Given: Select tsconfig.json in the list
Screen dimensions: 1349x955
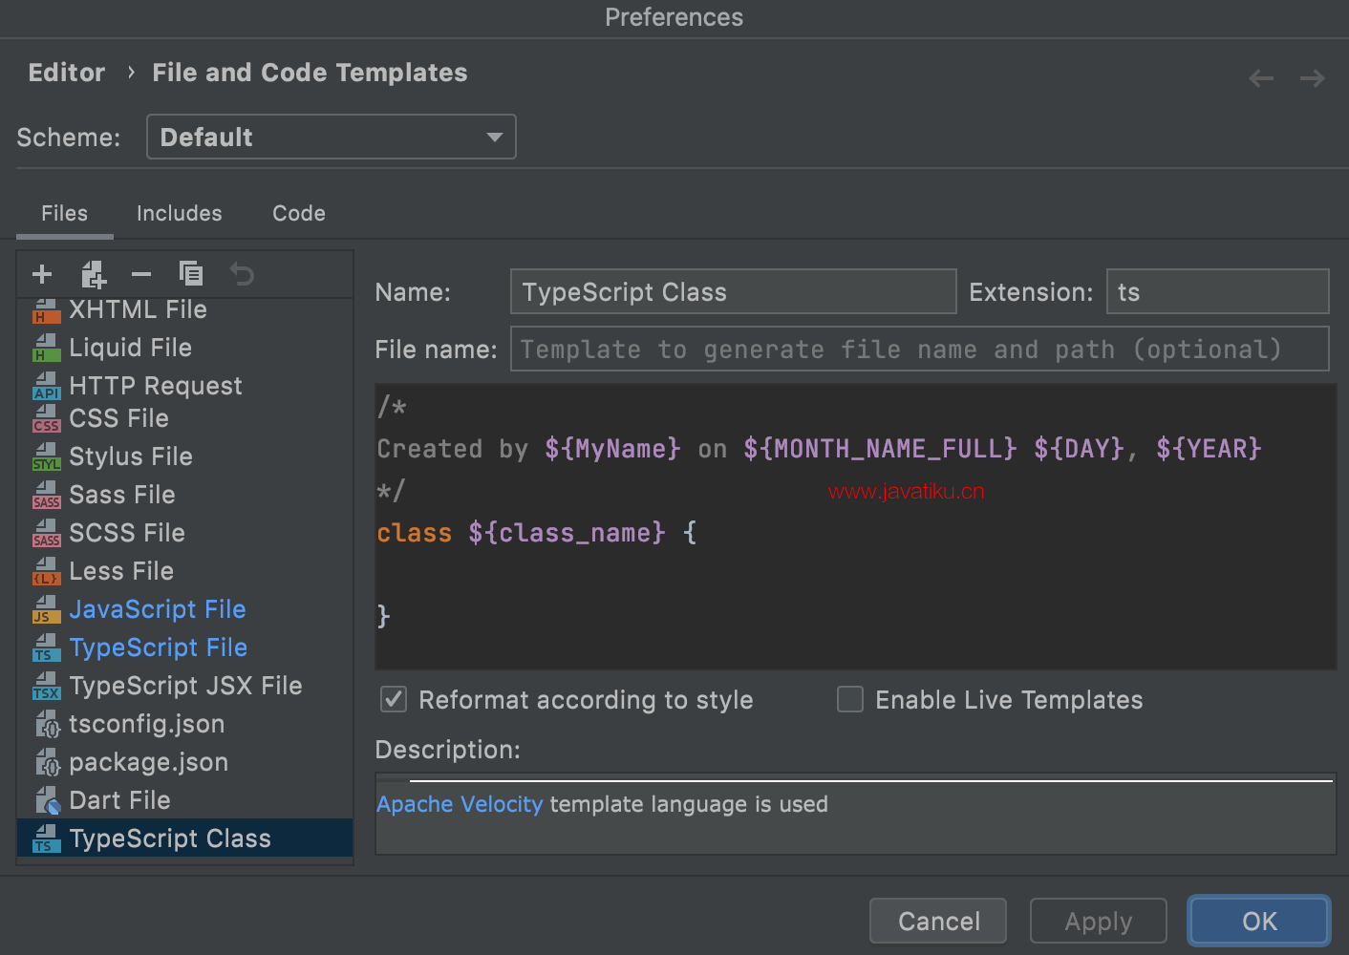Looking at the screenshot, I should click(x=185, y=725).
